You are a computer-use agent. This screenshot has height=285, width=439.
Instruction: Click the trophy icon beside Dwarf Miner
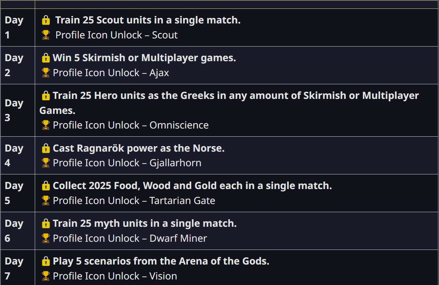coord(46,238)
